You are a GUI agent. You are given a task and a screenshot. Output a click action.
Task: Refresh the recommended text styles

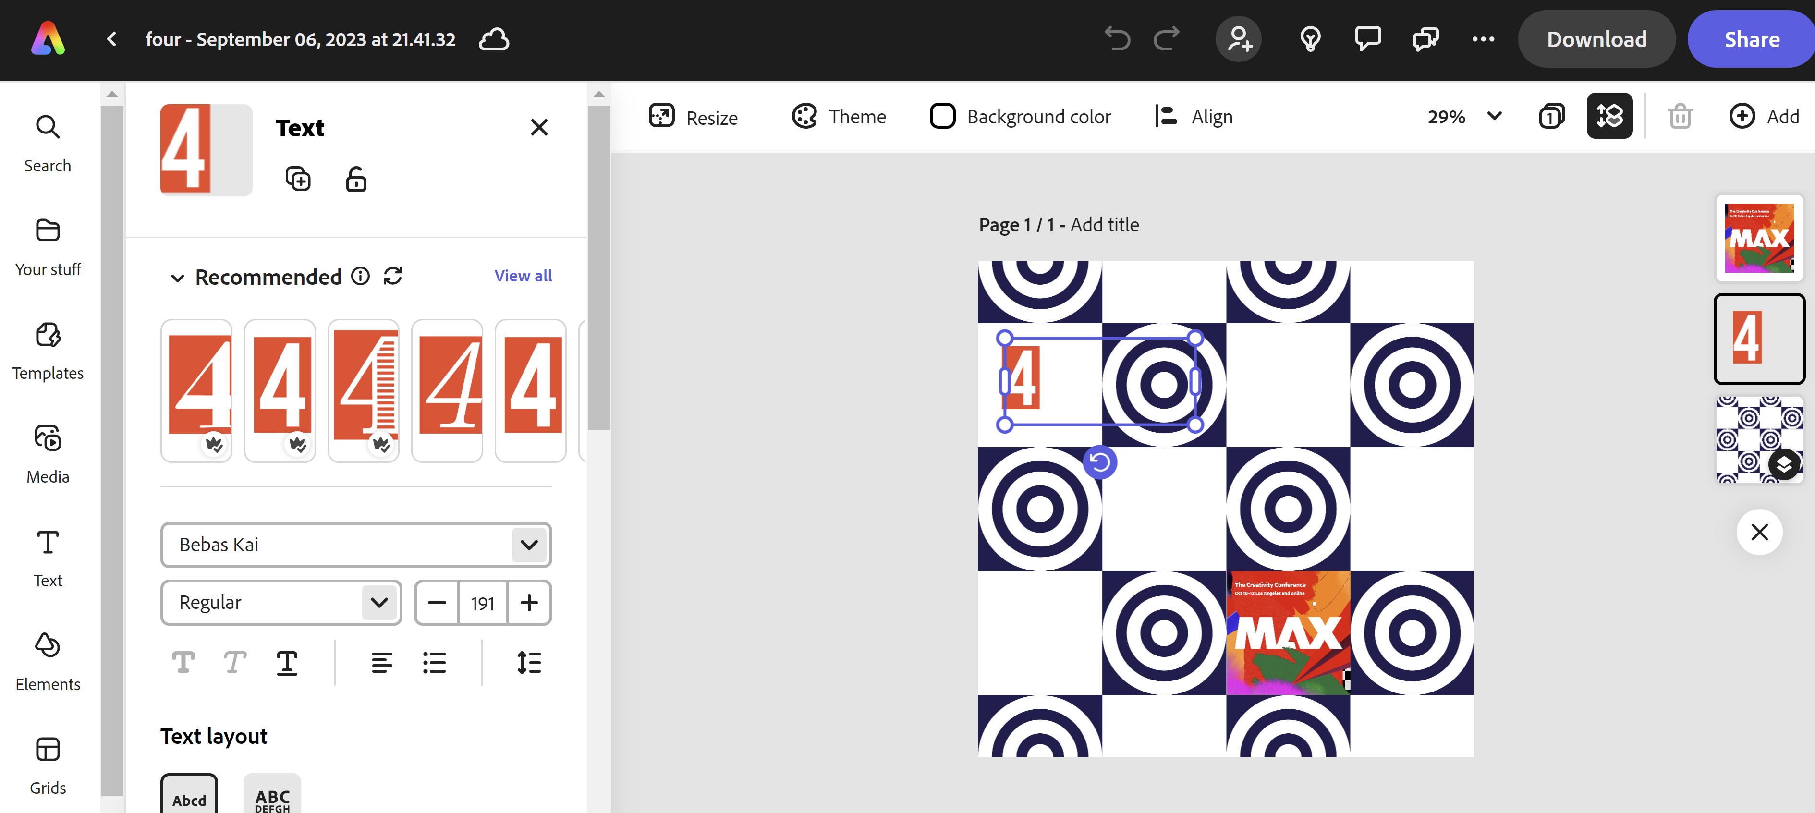tap(392, 276)
